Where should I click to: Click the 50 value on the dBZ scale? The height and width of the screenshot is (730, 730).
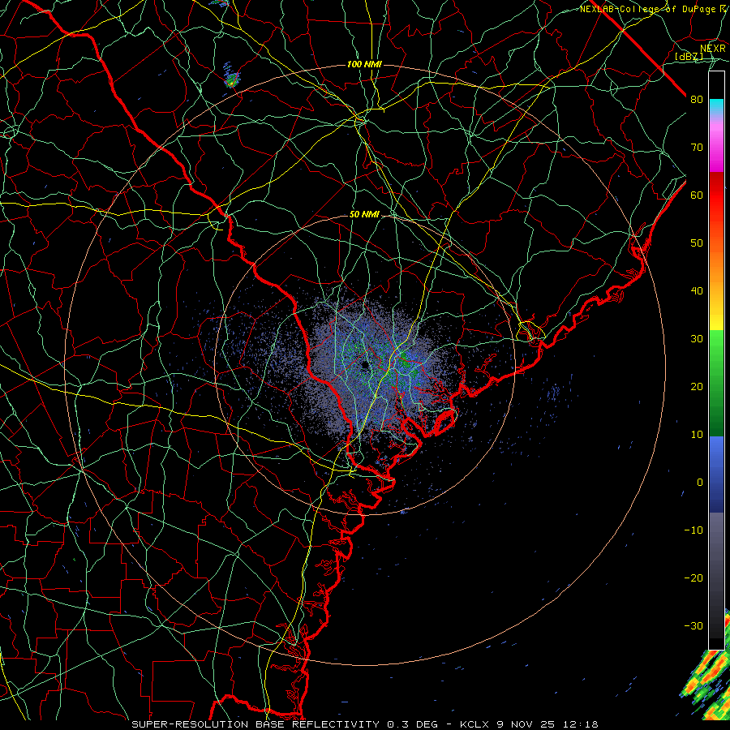pos(697,243)
